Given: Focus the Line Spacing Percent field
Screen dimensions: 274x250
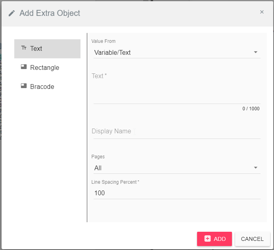Looking at the screenshot, I should coord(177,193).
